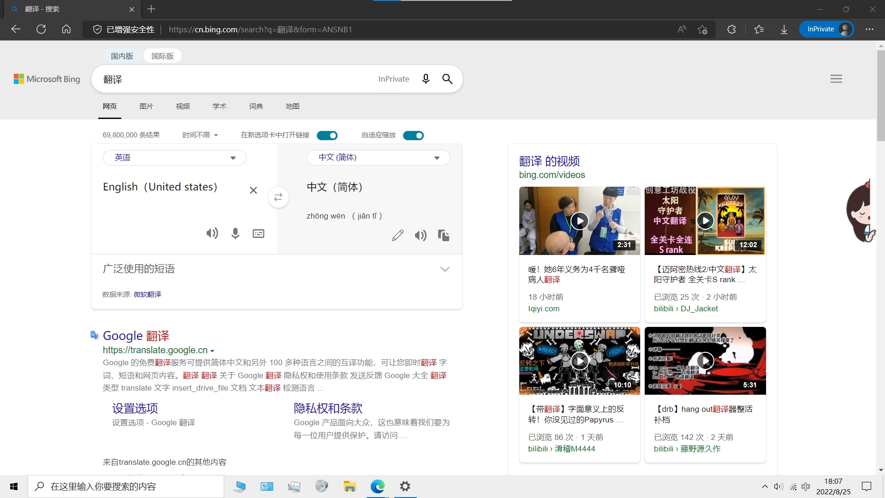This screenshot has width=885, height=498.
Task: Open the 设置选项 sublink
Action: tap(135, 409)
